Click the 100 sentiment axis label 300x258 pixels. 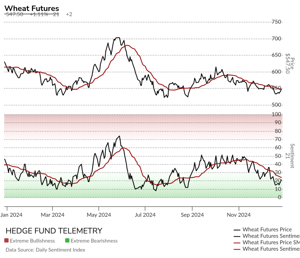[277, 114]
